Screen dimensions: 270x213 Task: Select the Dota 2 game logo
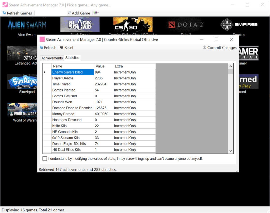coord(186,25)
